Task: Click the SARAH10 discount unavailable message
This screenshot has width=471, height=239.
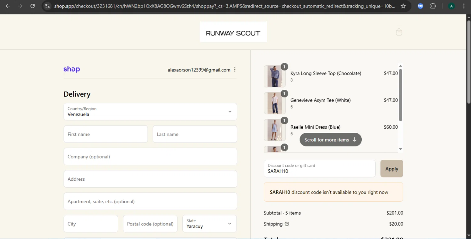Action: pyautogui.click(x=333, y=192)
